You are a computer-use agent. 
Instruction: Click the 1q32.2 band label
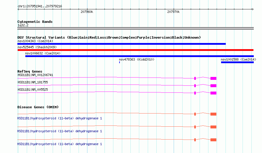23,25
